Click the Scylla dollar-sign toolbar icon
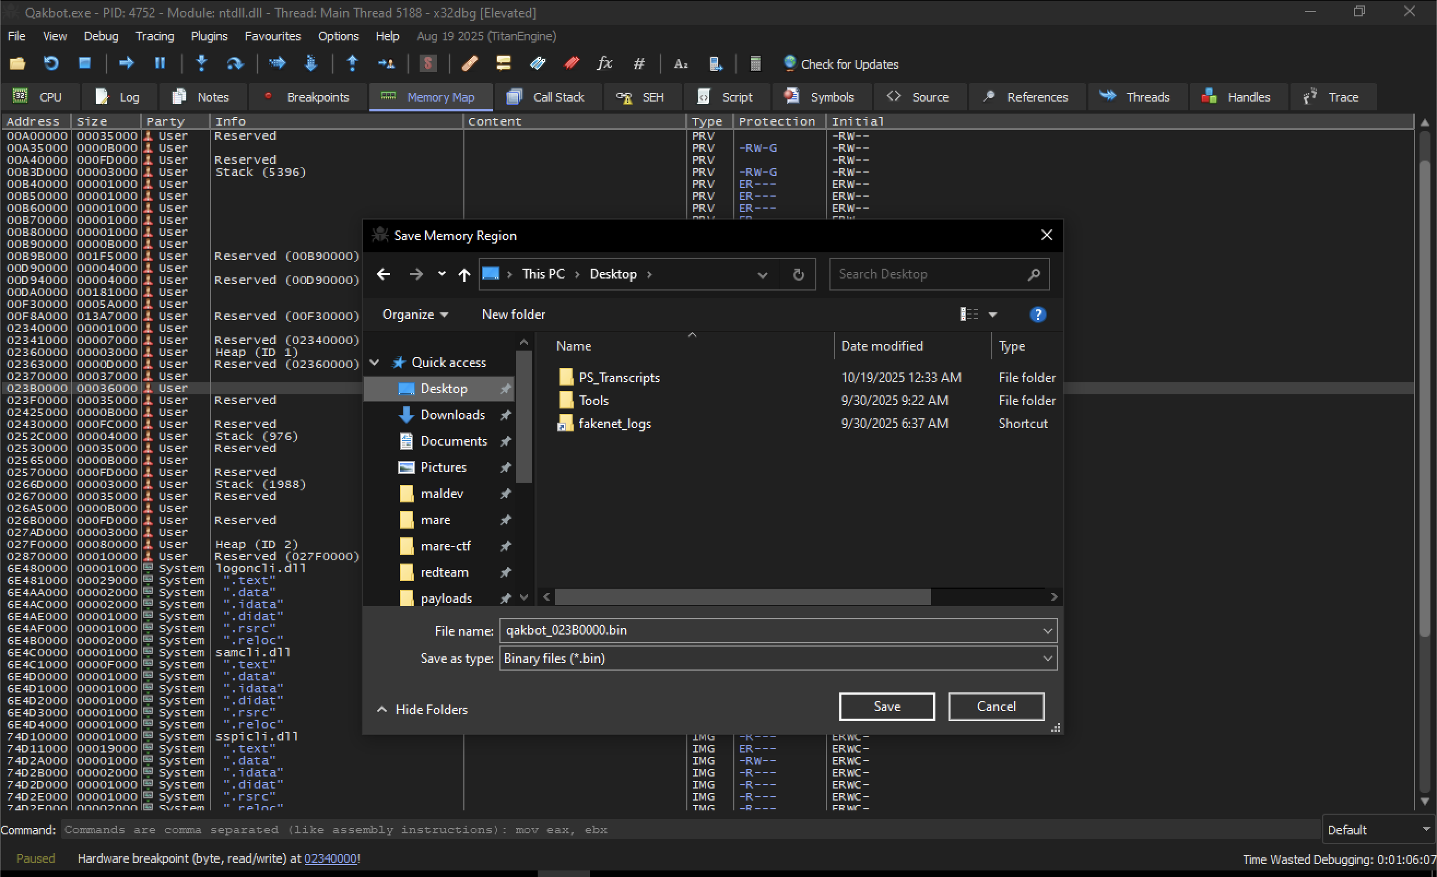 point(428,63)
